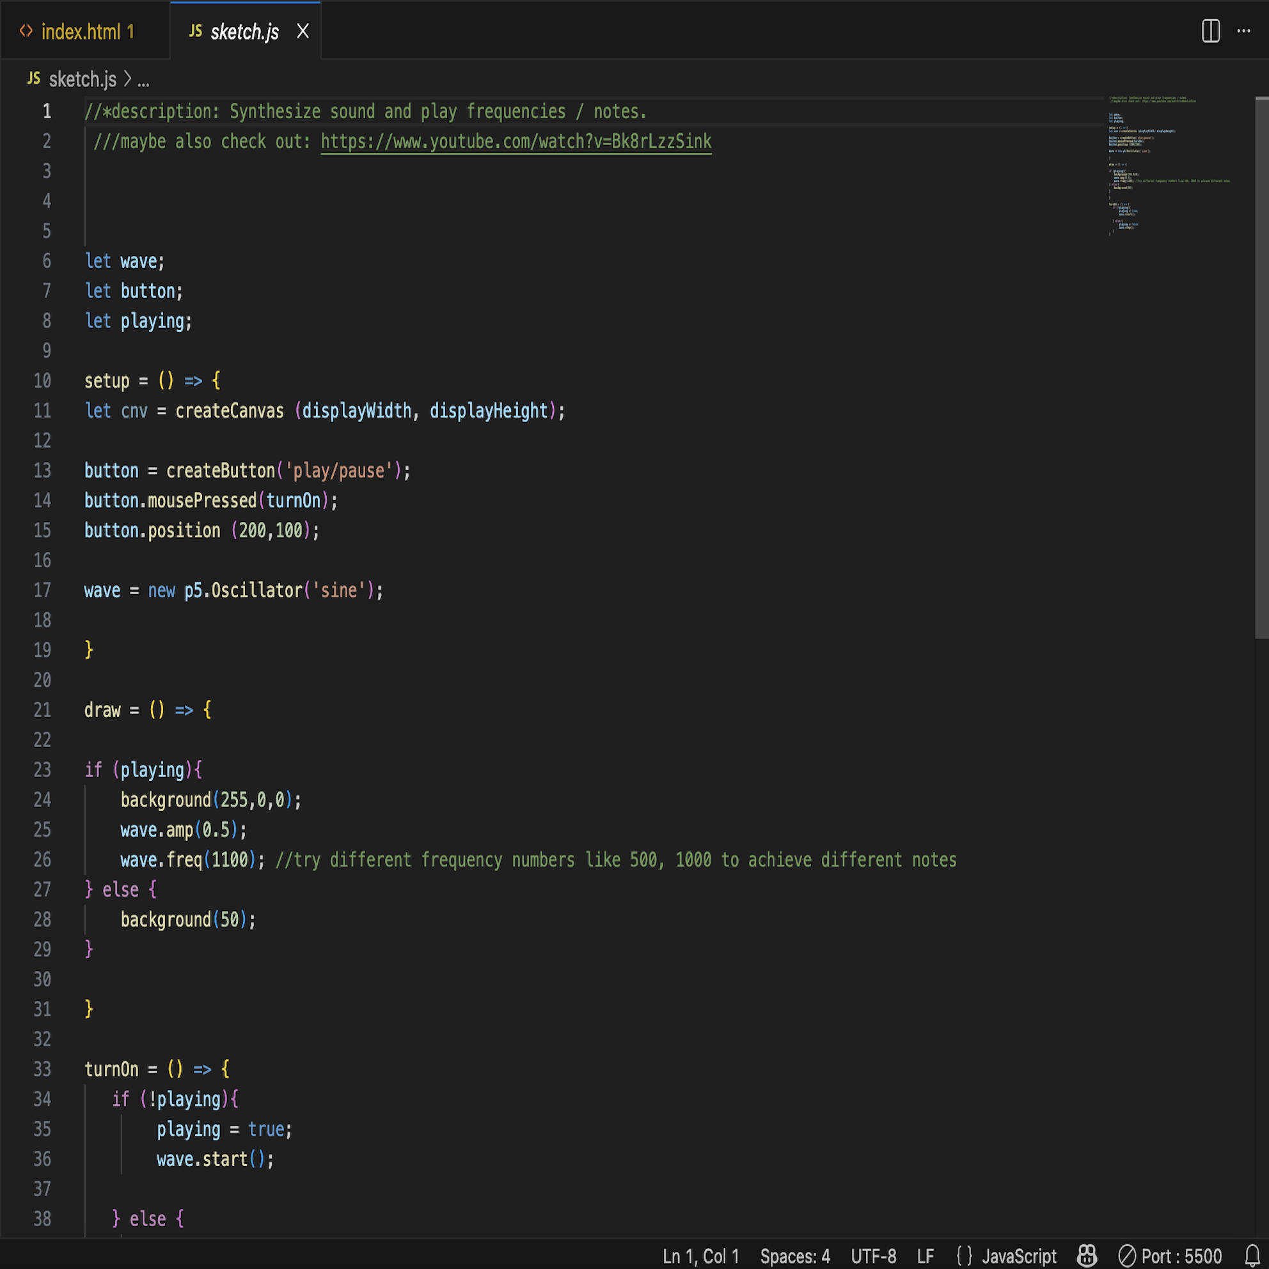Click the sketch.js breadcrumb item

point(82,79)
